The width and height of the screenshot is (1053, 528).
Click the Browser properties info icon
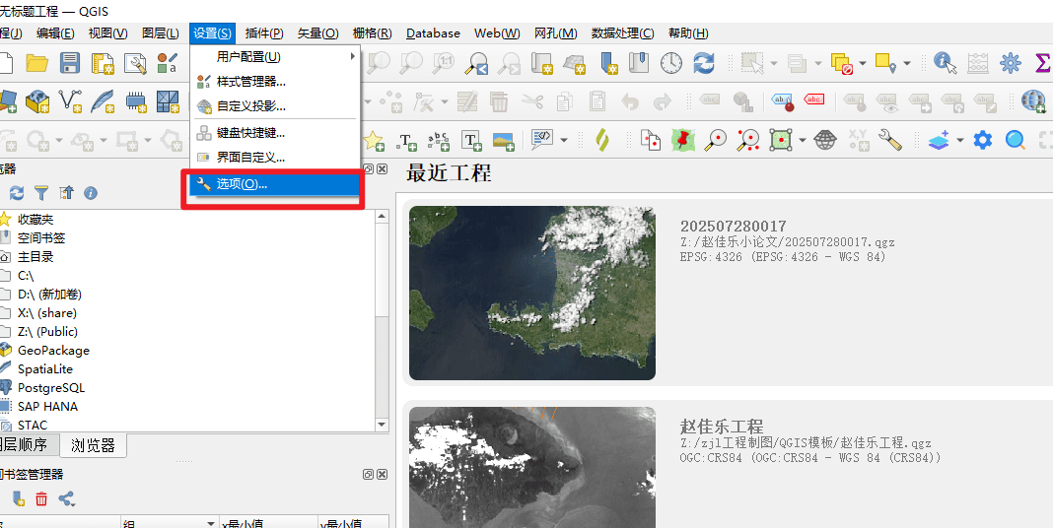(x=91, y=193)
